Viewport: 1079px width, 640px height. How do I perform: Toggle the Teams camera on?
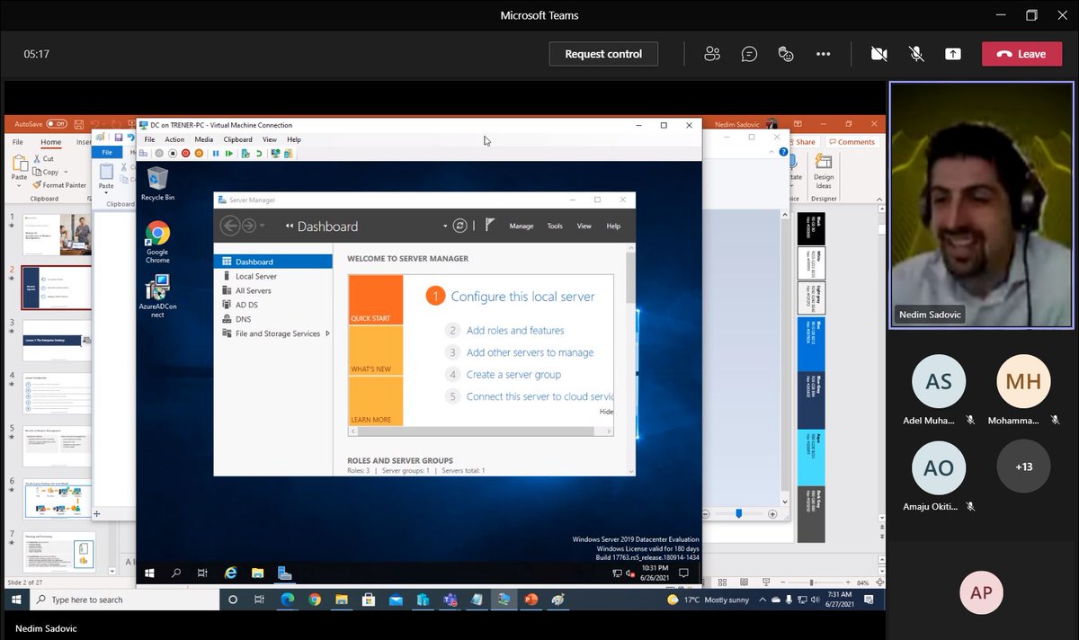coord(879,54)
